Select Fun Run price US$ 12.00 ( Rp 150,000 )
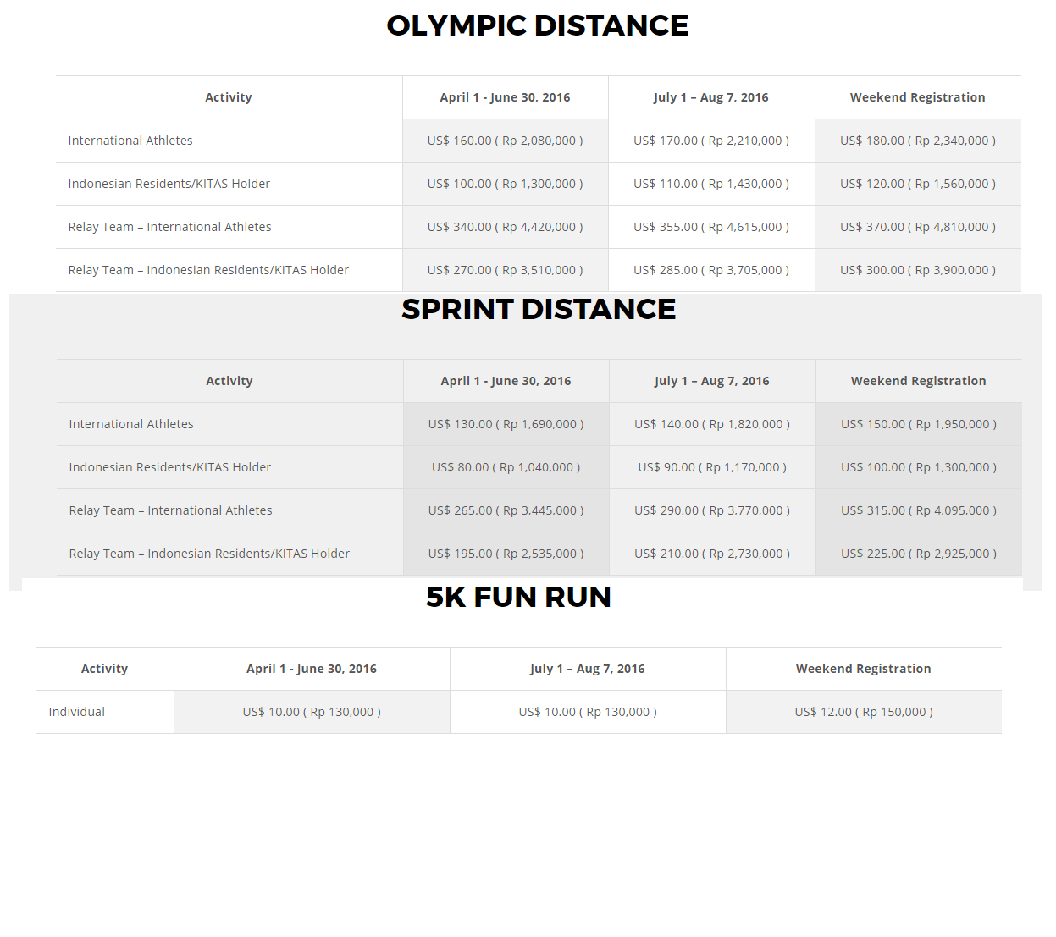 click(x=864, y=712)
